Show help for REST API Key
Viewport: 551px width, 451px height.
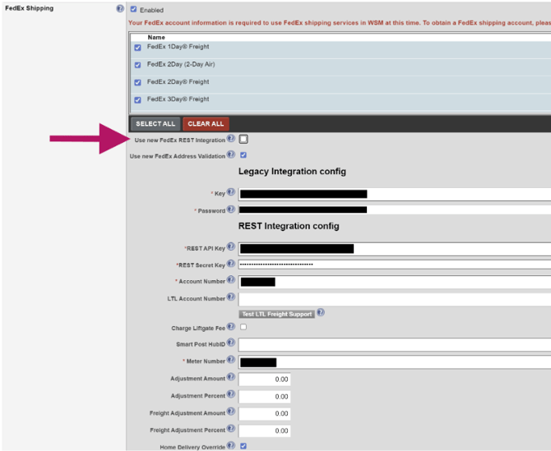pos(230,246)
